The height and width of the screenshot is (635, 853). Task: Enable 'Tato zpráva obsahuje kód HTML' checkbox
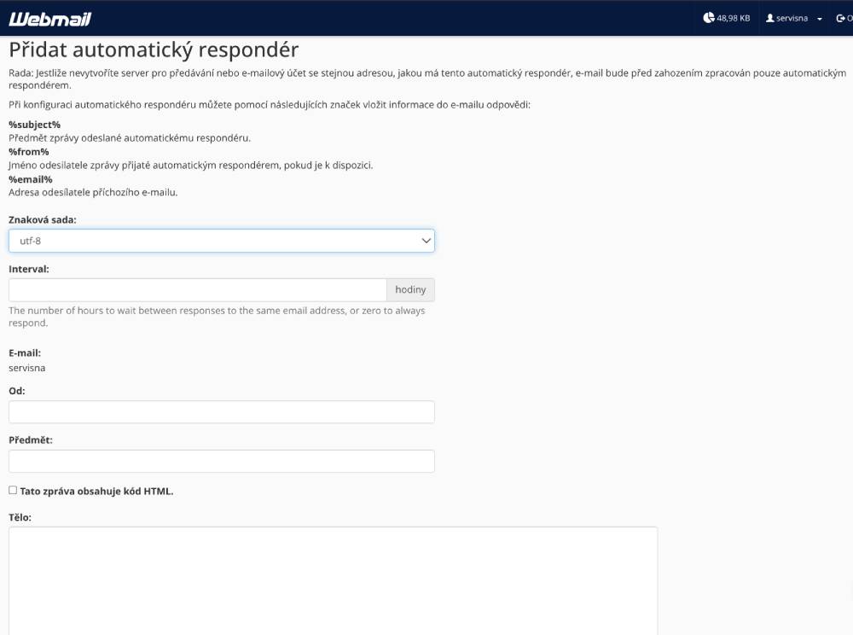click(x=13, y=490)
